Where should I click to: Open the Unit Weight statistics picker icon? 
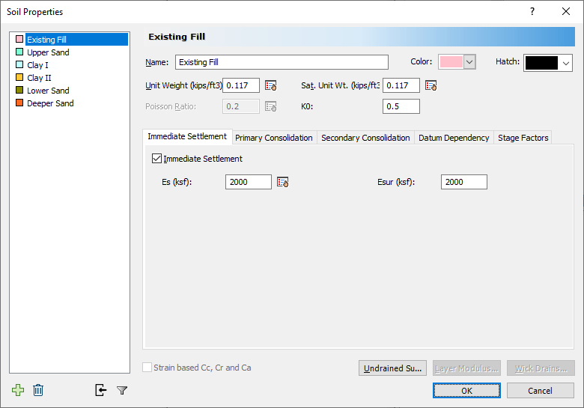click(271, 85)
